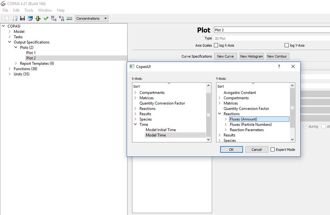Collapse the Plots (2) node arrow
The height and width of the screenshot is (215, 330).
pos(16,47)
